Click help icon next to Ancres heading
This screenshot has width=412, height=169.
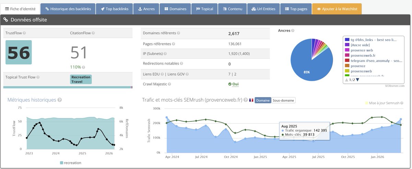click(292, 31)
